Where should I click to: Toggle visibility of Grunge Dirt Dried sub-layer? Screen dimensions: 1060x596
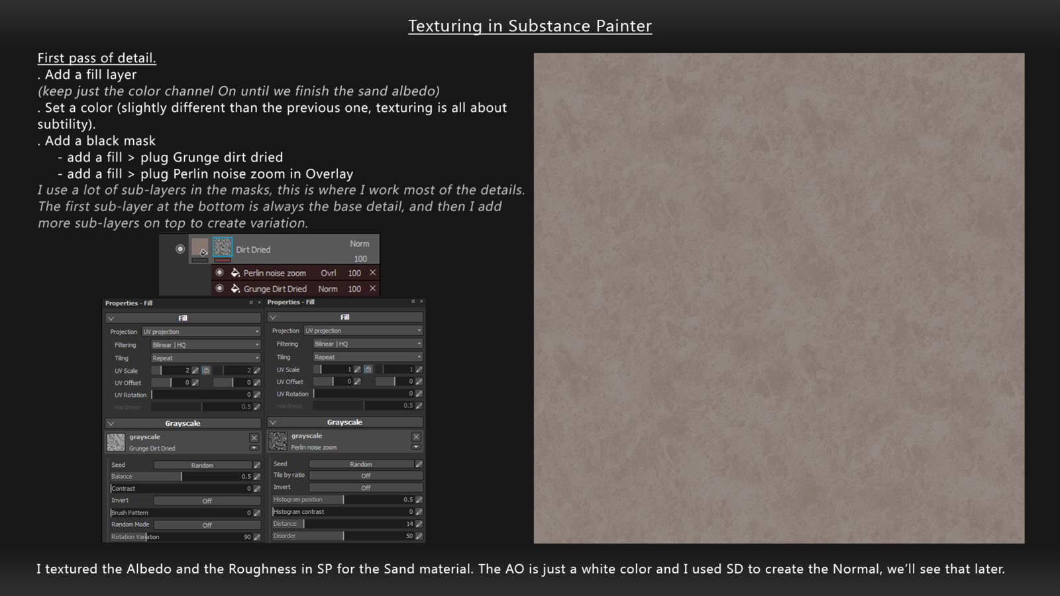click(219, 289)
